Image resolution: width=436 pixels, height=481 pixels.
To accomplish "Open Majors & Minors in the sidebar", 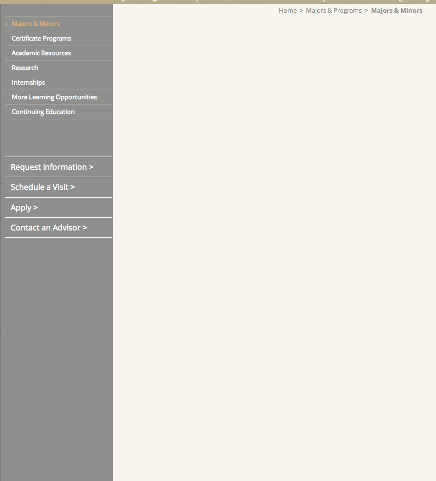I will click(x=36, y=24).
